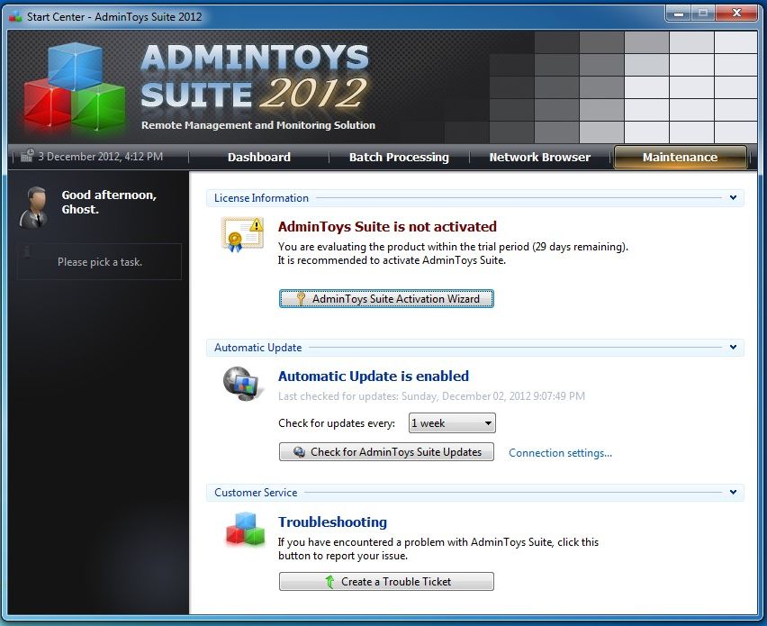Click the 'Troubleshooting' heading
Viewport: 767px width, 626px height.
click(332, 522)
